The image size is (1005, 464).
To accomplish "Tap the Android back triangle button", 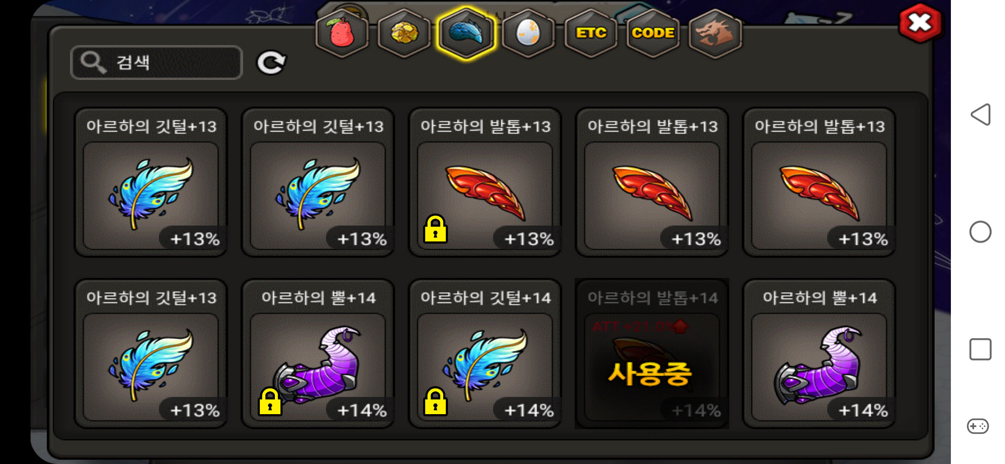I will (x=981, y=115).
